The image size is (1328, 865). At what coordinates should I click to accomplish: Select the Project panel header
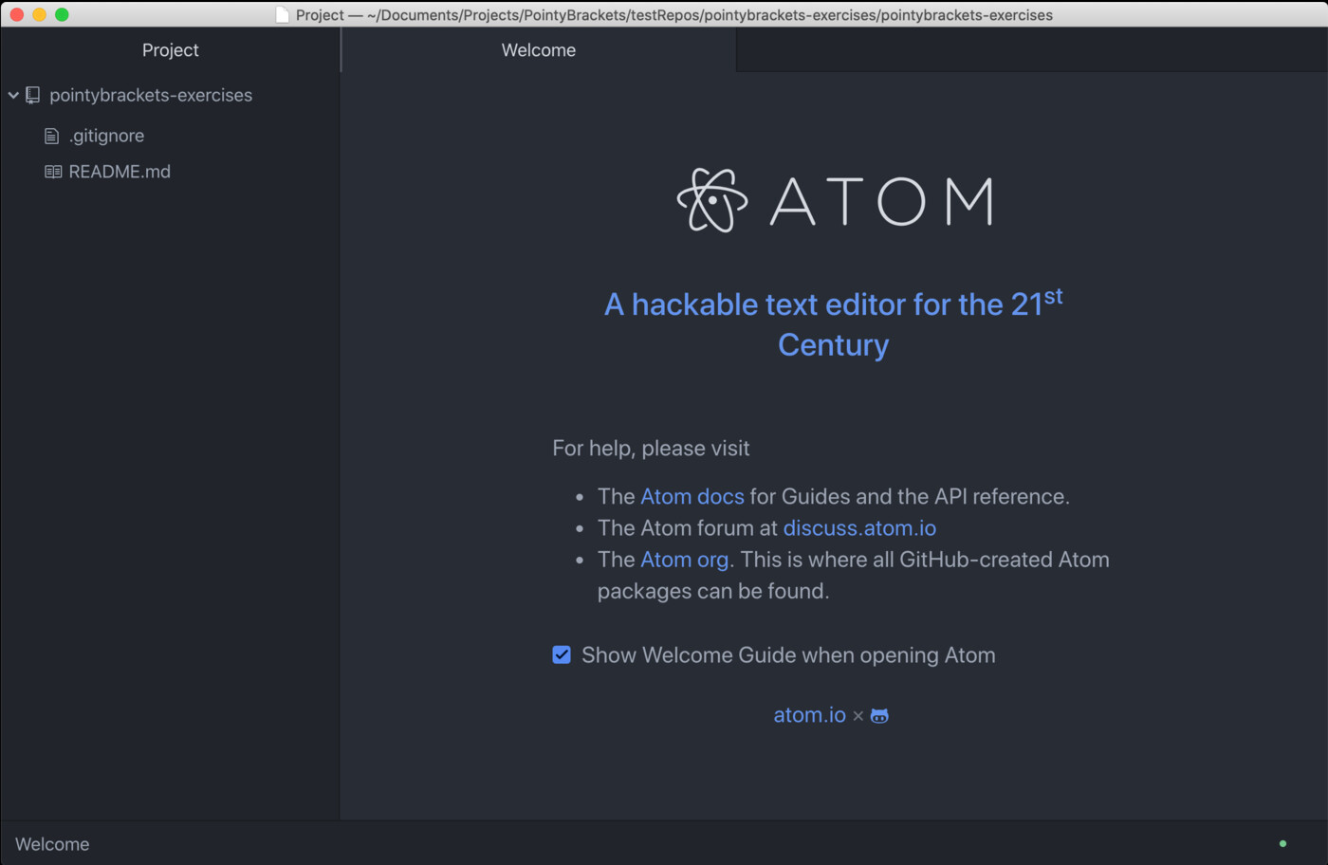coord(171,50)
